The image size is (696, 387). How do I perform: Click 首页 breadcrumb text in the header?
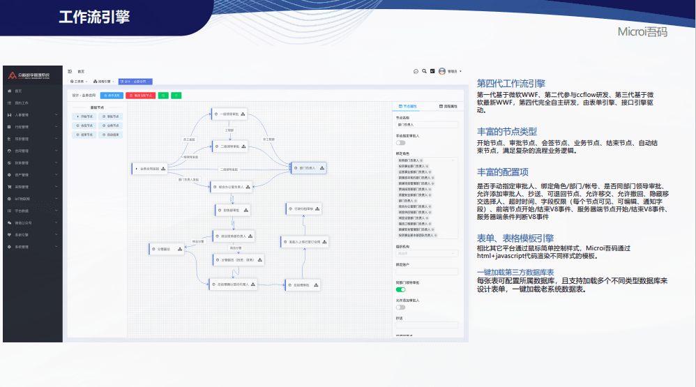(x=81, y=71)
